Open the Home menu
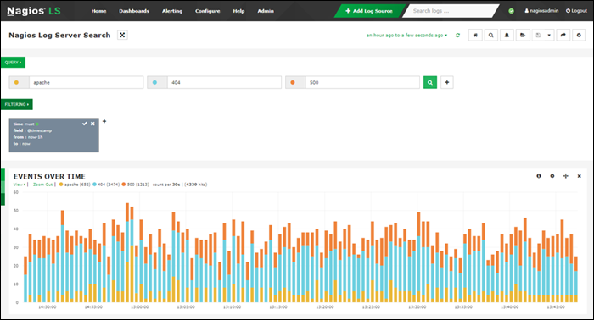The width and height of the screenshot is (594, 320). (x=98, y=11)
